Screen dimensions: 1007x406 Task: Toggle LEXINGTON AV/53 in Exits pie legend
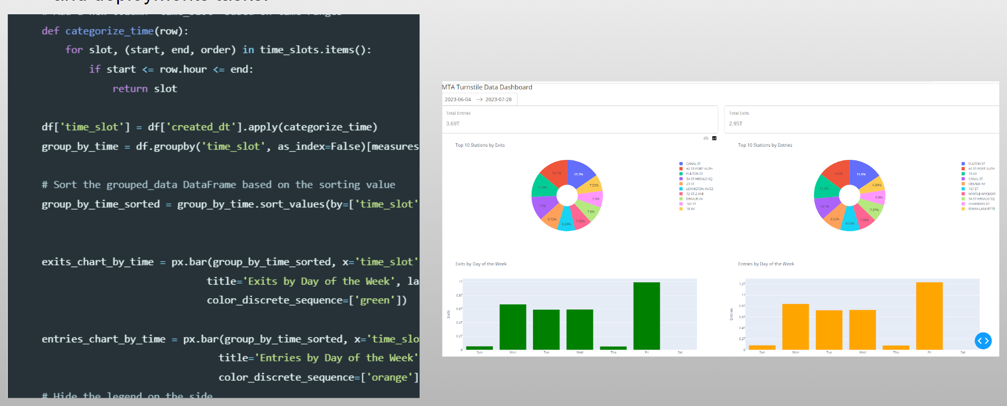(x=696, y=189)
